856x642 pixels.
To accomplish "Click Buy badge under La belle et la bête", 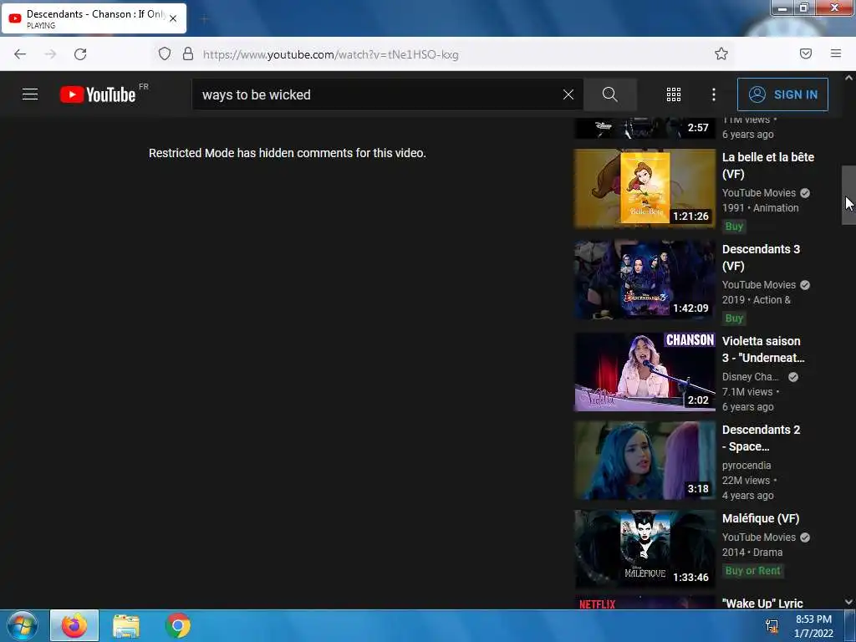I will [734, 226].
